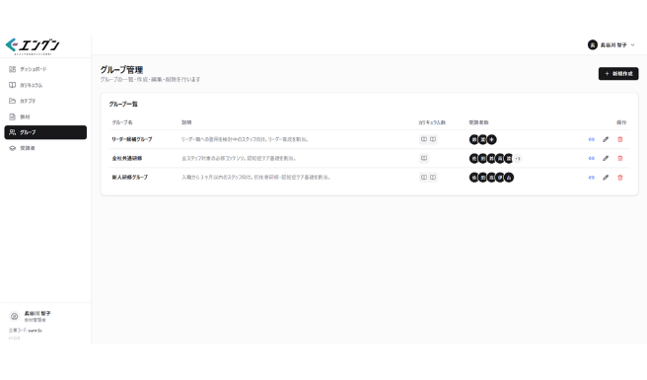
Task: Expand the 長谷川 user menu chevron in header
Action: point(632,45)
